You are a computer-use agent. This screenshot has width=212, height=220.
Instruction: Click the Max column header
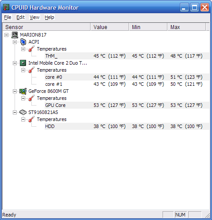pos(186,27)
